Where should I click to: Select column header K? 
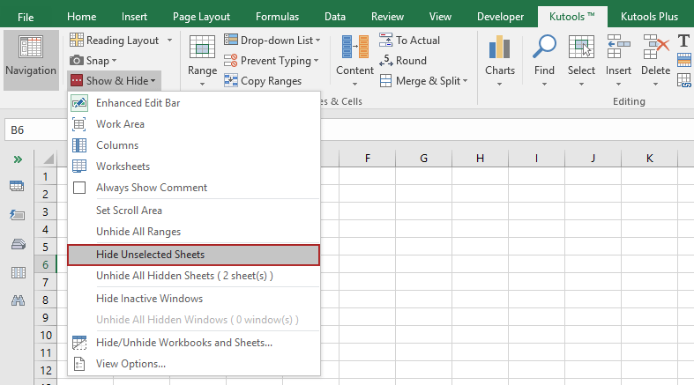click(x=649, y=159)
